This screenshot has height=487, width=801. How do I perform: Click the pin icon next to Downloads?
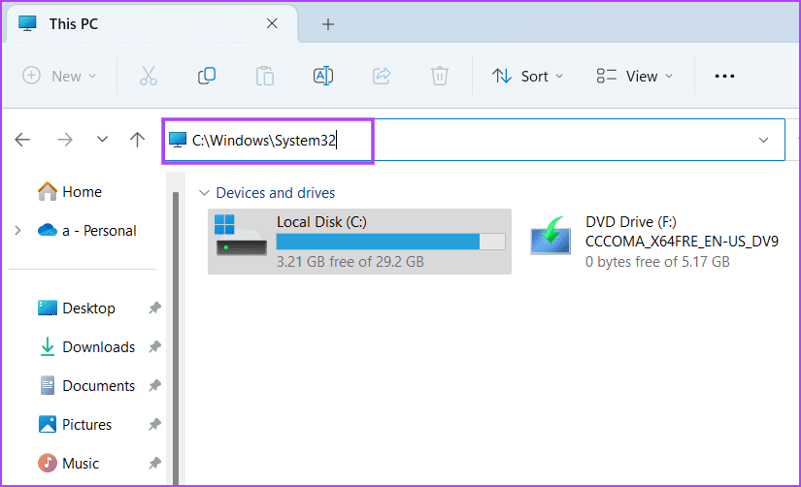pyautogui.click(x=154, y=346)
